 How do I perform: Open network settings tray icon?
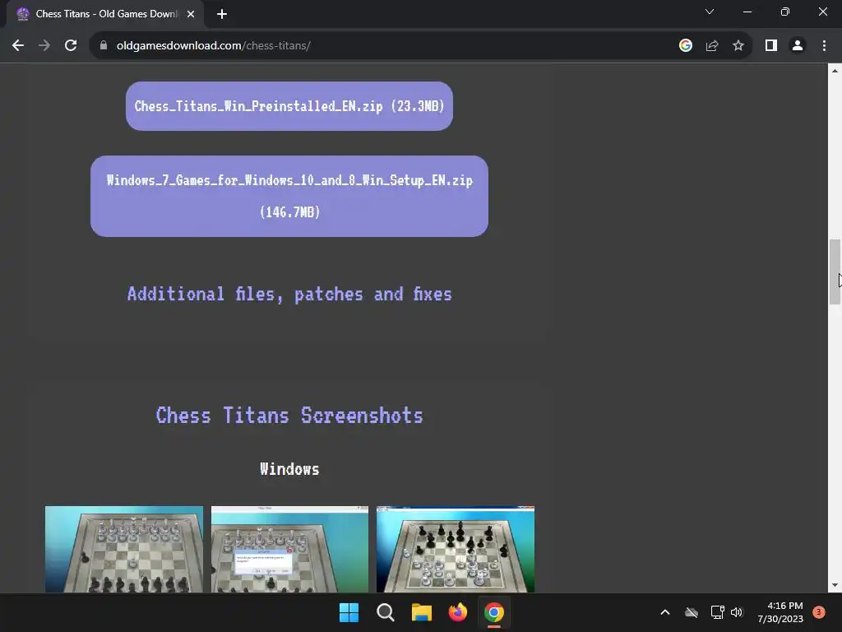[x=717, y=612]
